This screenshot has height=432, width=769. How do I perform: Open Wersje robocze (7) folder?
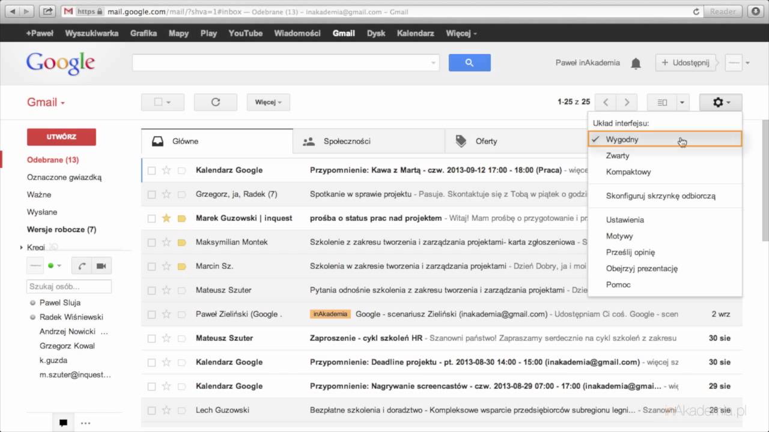coord(61,229)
